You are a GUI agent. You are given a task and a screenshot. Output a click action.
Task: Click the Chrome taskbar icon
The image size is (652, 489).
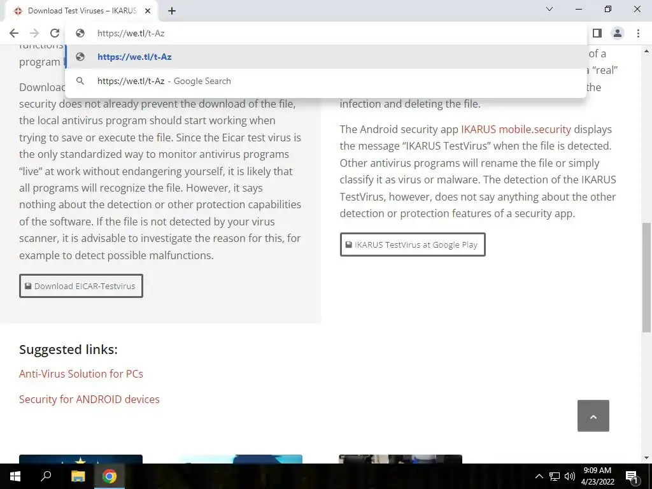click(110, 476)
